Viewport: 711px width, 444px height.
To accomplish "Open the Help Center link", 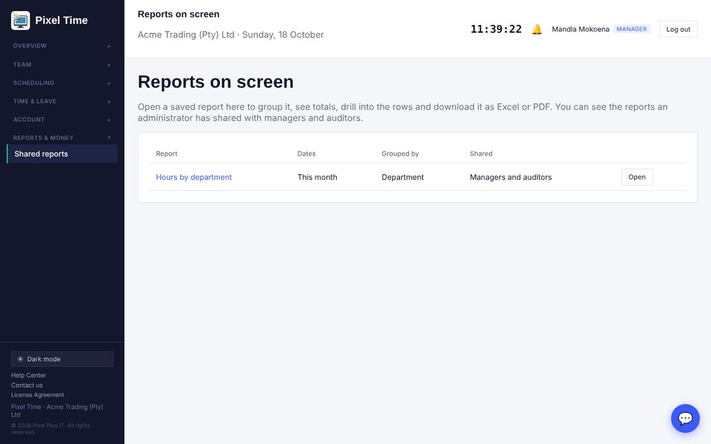I will pyautogui.click(x=28, y=375).
